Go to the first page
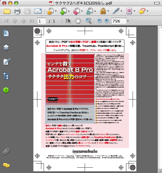 point(6,21)
